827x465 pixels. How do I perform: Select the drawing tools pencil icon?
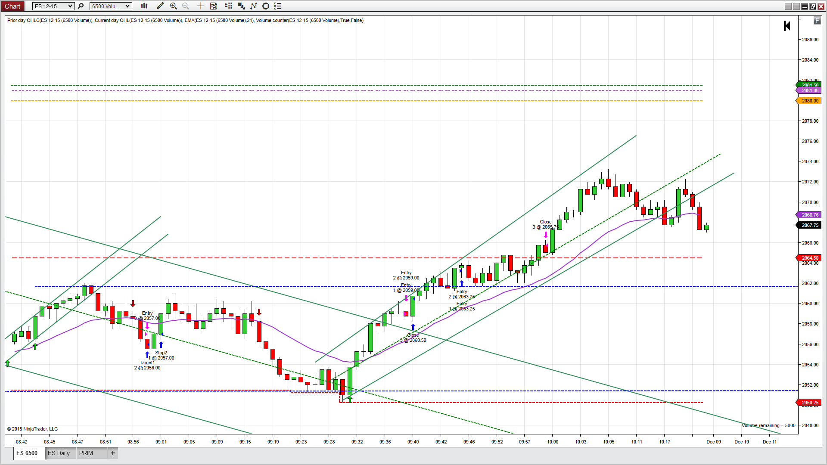[x=160, y=6]
